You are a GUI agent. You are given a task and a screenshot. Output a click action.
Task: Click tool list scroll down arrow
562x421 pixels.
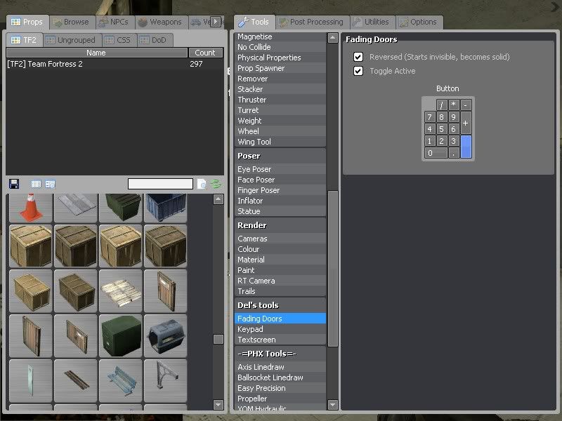333,405
